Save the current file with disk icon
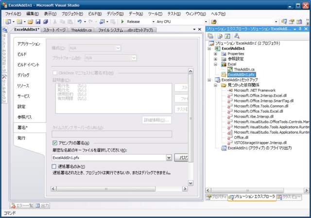 pos(38,21)
